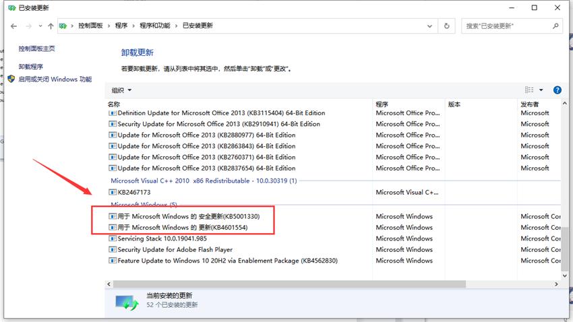Click the search magnifier icon
The image size is (573, 322).
pyautogui.click(x=556, y=26)
